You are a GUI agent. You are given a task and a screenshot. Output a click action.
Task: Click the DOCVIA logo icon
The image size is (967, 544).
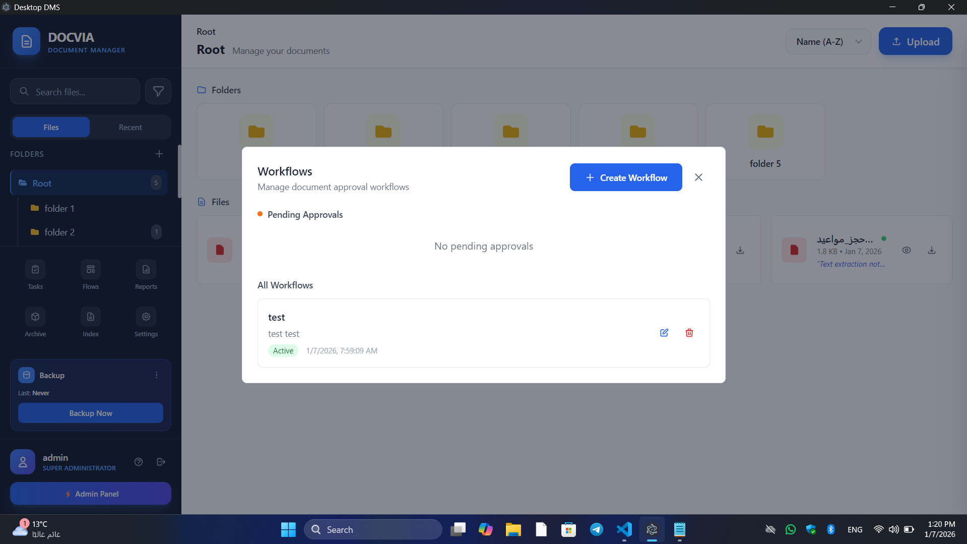tap(26, 41)
